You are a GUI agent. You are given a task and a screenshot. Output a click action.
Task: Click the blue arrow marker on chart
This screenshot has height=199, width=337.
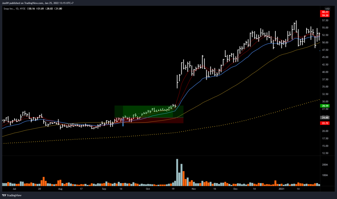[x=123, y=122]
